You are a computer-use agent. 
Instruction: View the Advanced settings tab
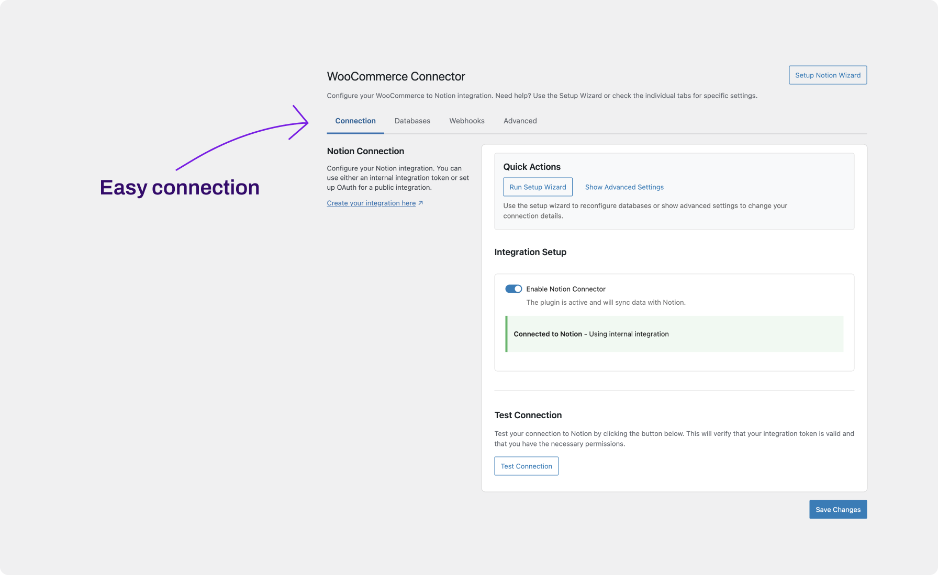click(x=520, y=121)
